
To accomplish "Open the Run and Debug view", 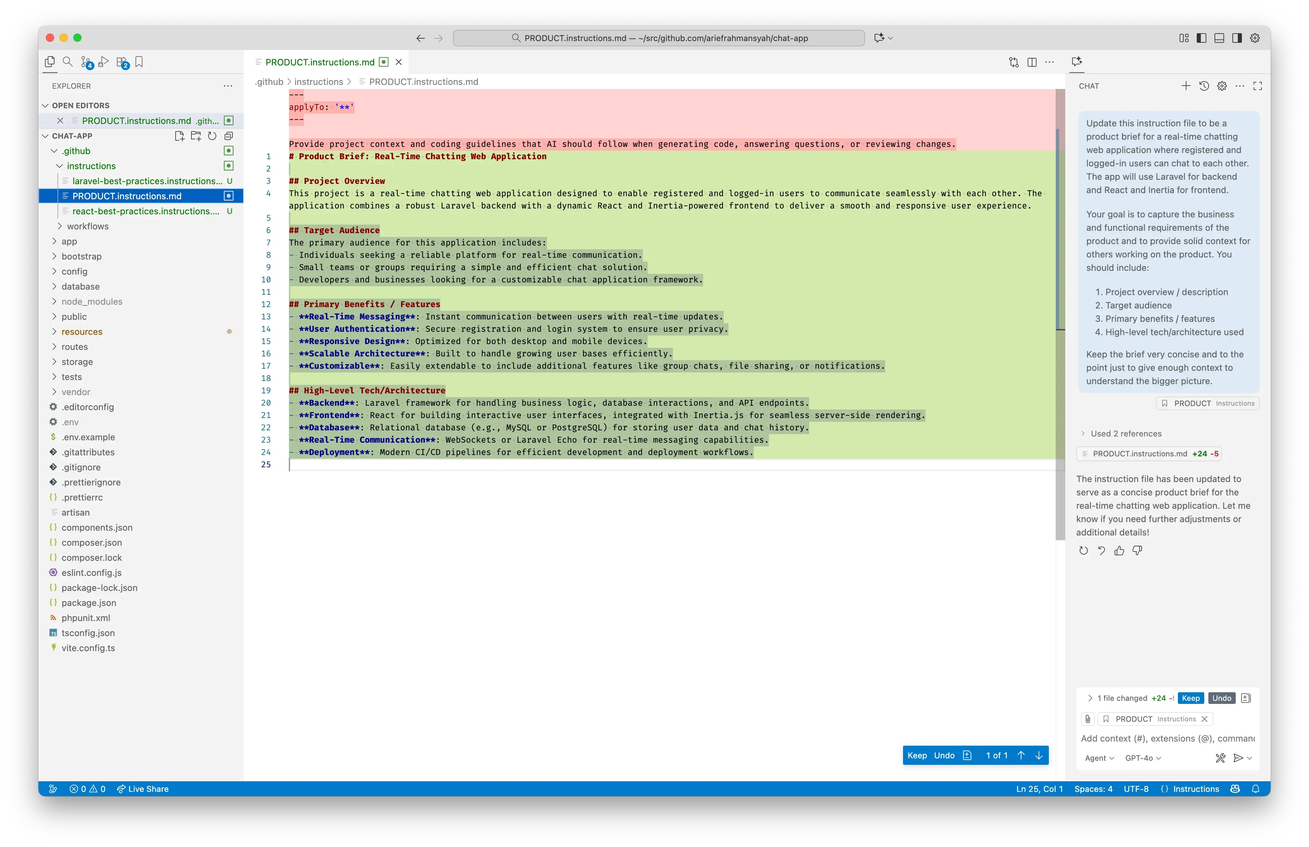I will pyautogui.click(x=103, y=62).
